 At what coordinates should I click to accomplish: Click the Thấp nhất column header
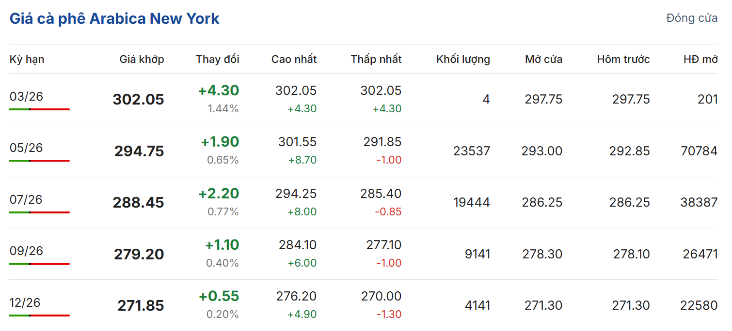[x=376, y=60]
